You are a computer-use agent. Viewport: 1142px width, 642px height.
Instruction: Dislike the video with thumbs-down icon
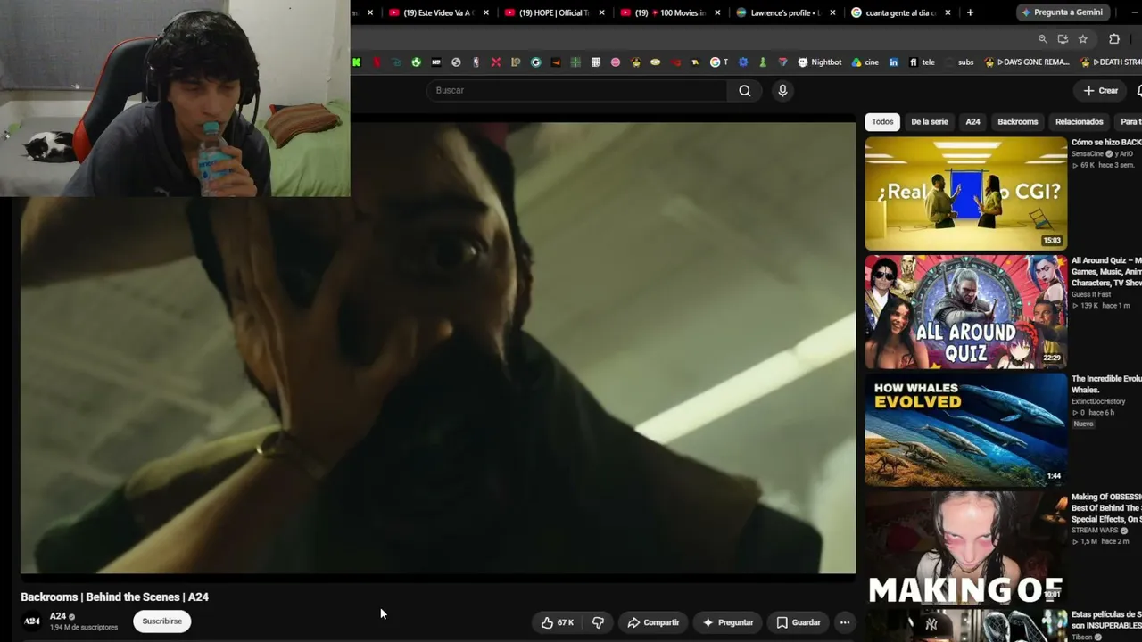(598, 622)
